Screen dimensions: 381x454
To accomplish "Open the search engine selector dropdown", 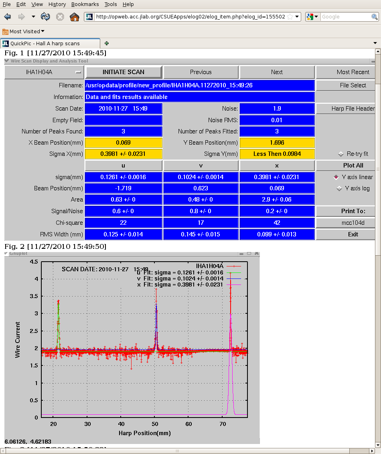I will [x=313, y=17].
